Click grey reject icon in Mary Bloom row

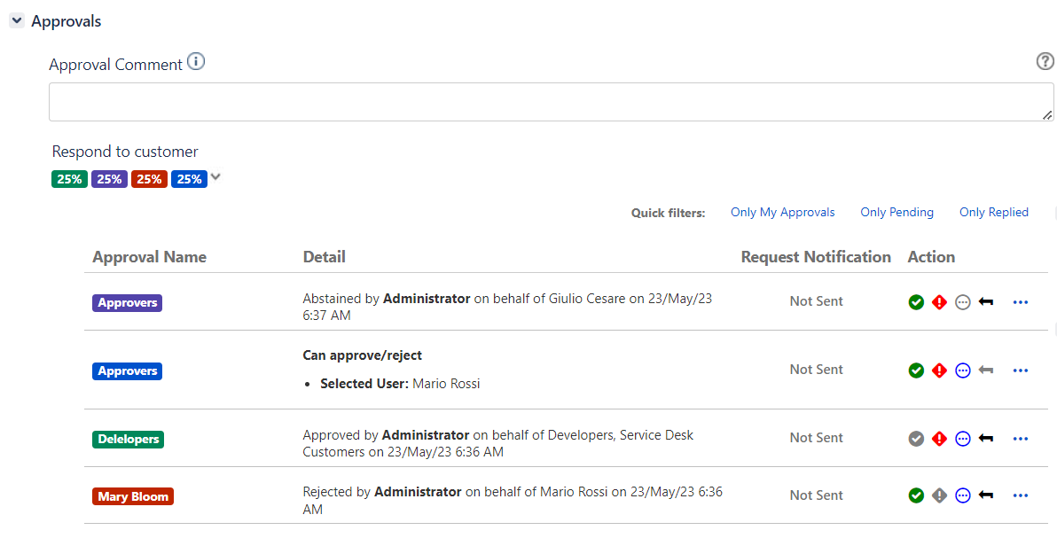[x=939, y=495]
